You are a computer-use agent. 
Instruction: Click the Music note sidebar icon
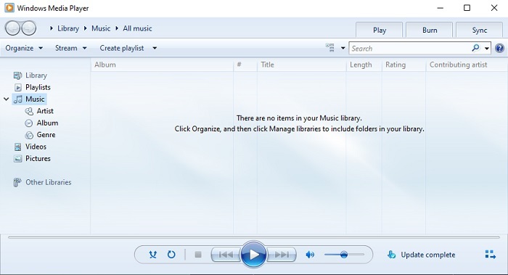click(x=18, y=99)
